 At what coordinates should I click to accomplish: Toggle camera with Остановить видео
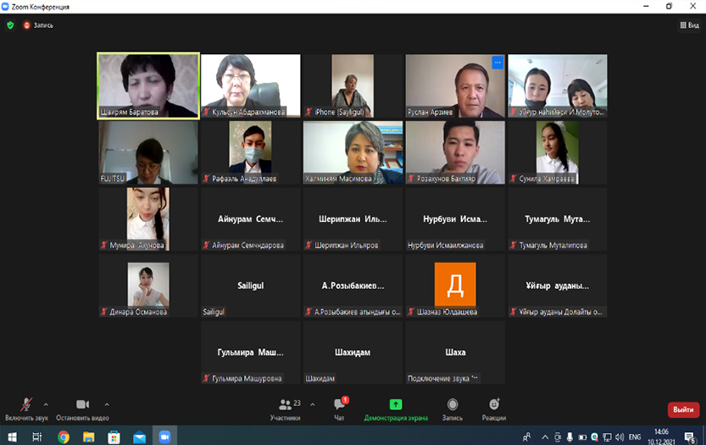(x=82, y=408)
